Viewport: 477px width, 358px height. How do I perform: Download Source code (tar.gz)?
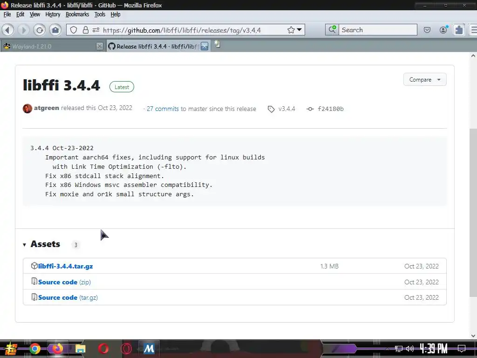pos(68,297)
